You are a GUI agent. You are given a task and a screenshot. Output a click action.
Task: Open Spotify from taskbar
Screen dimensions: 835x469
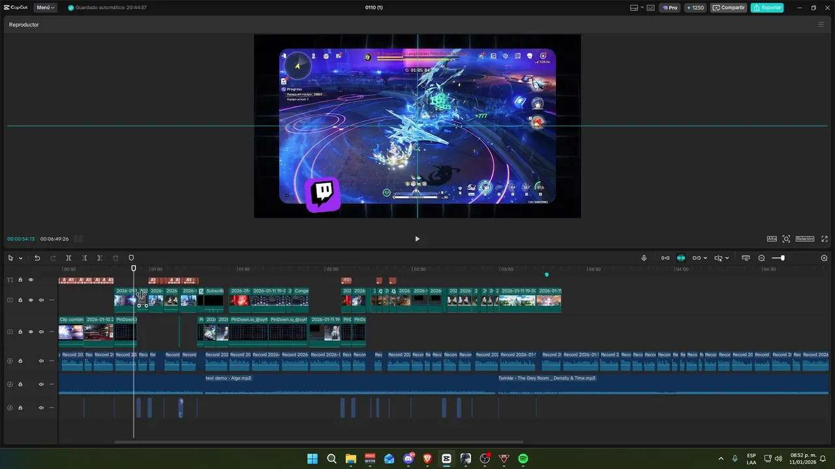523,459
